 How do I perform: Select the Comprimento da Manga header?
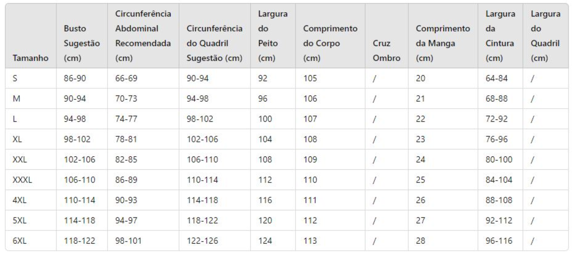(443, 43)
